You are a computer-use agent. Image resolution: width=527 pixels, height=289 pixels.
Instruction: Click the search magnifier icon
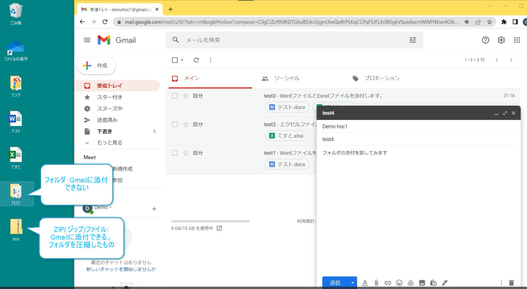tap(176, 40)
